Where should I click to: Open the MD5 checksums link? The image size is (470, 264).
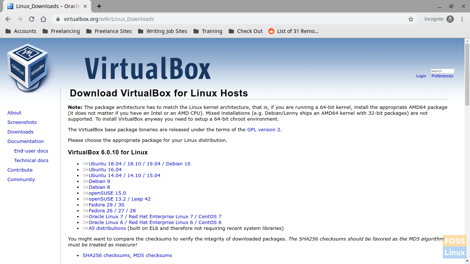pos(152,255)
